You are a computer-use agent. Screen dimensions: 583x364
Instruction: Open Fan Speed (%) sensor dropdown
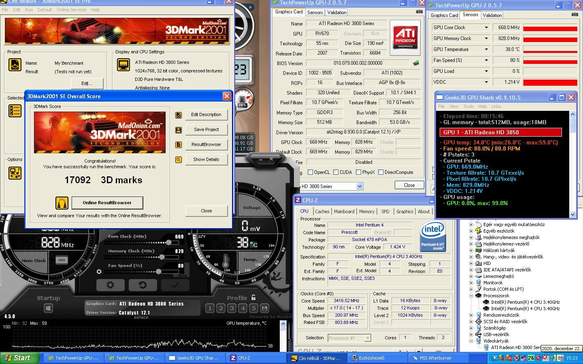486,60
